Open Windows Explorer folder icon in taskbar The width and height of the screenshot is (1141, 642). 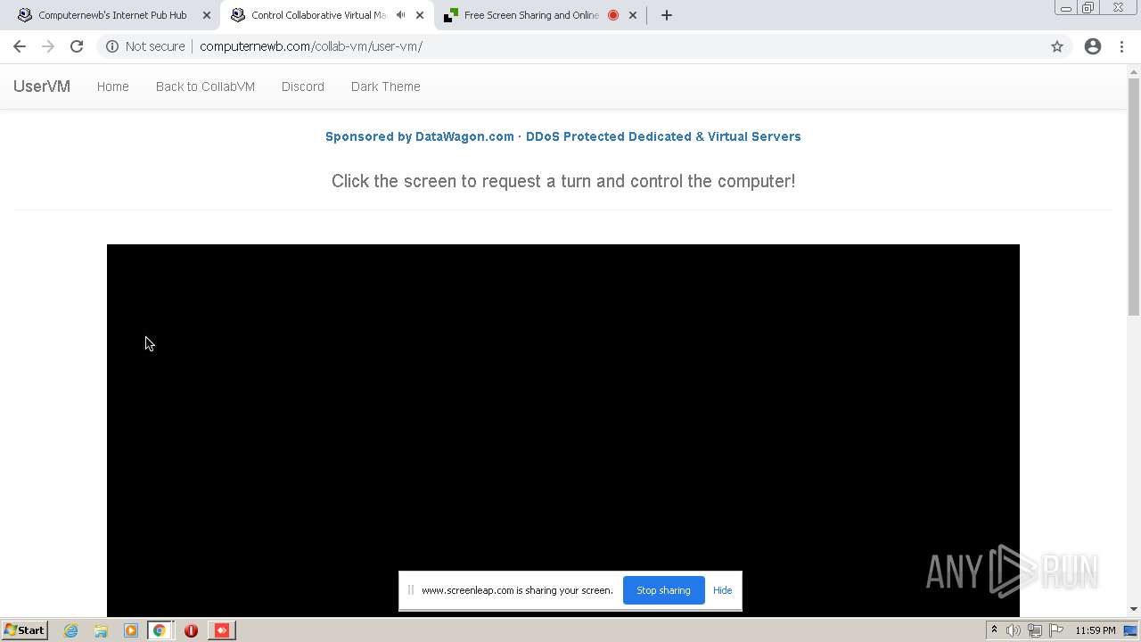point(101,630)
